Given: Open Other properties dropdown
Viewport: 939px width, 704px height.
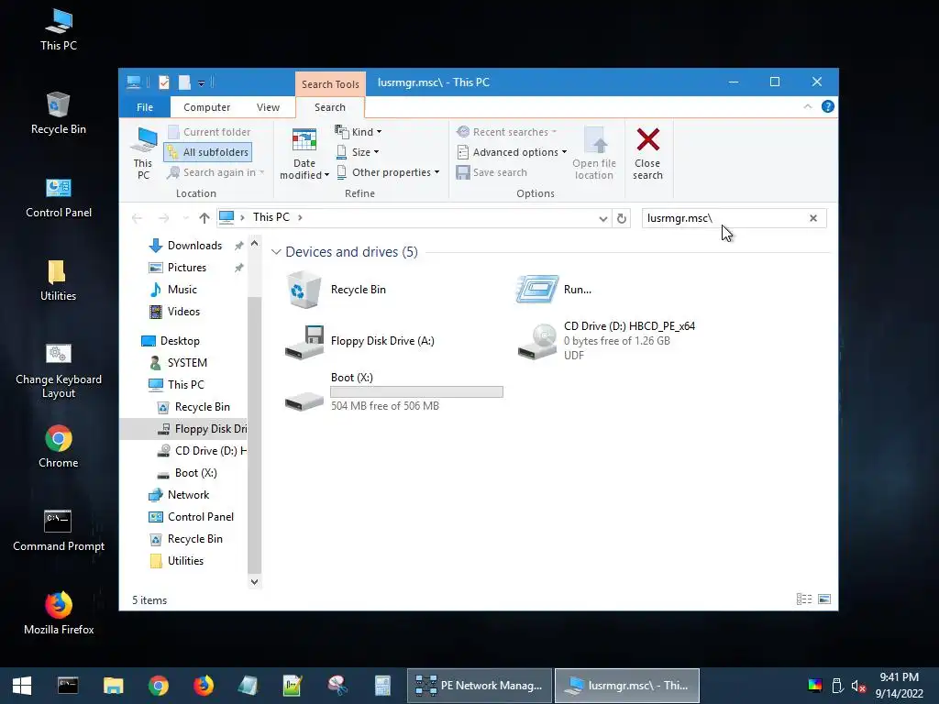Looking at the screenshot, I should pyautogui.click(x=388, y=172).
